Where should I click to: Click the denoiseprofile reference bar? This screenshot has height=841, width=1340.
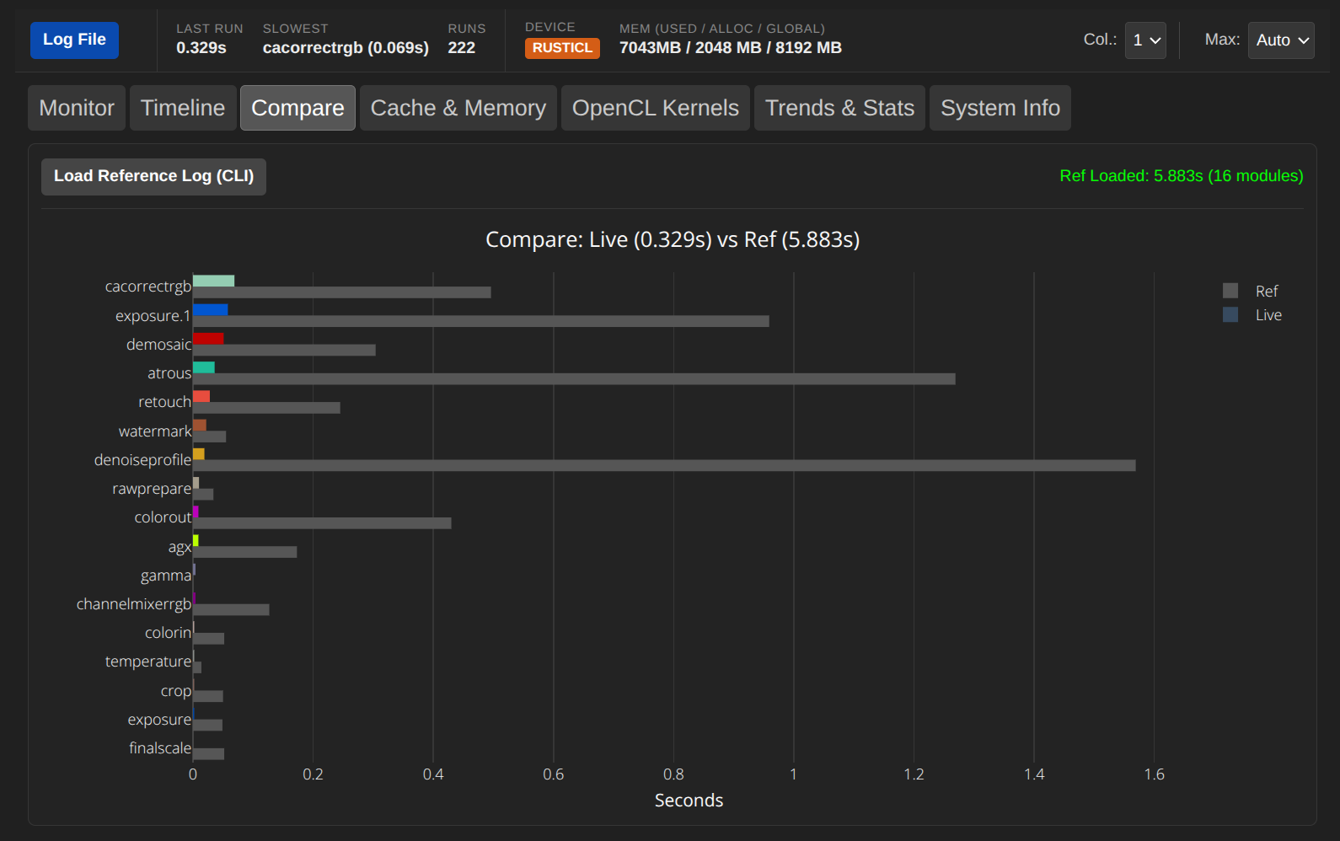[x=664, y=465]
